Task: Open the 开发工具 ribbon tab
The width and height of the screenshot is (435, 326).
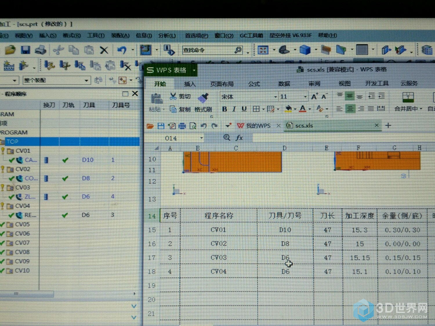Action: pos(377,83)
